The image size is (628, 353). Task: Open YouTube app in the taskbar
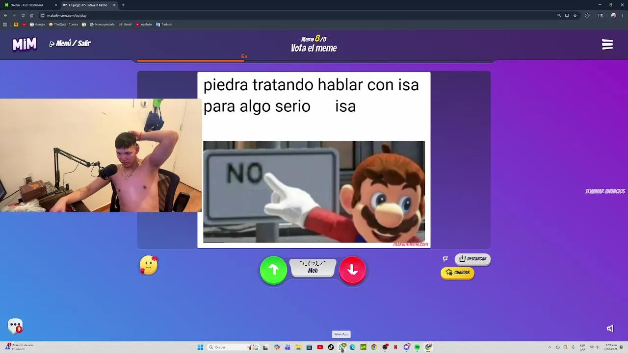[x=320, y=347]
